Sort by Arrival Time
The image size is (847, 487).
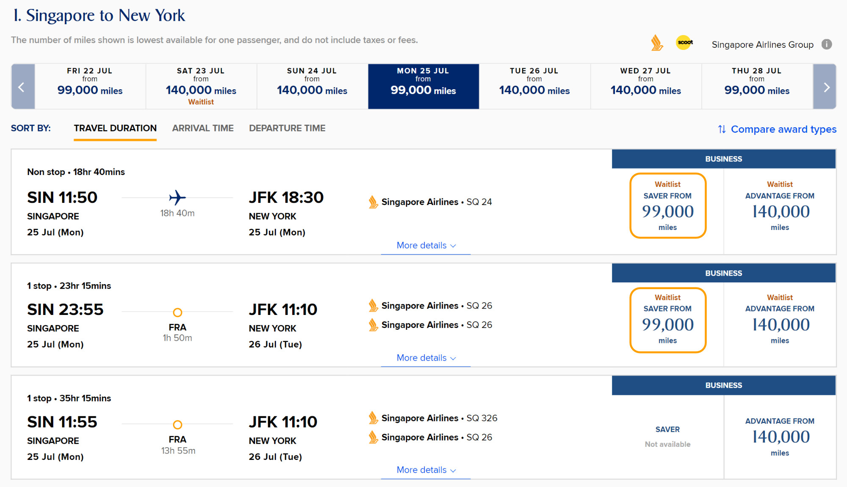click(x=203, y=128)
